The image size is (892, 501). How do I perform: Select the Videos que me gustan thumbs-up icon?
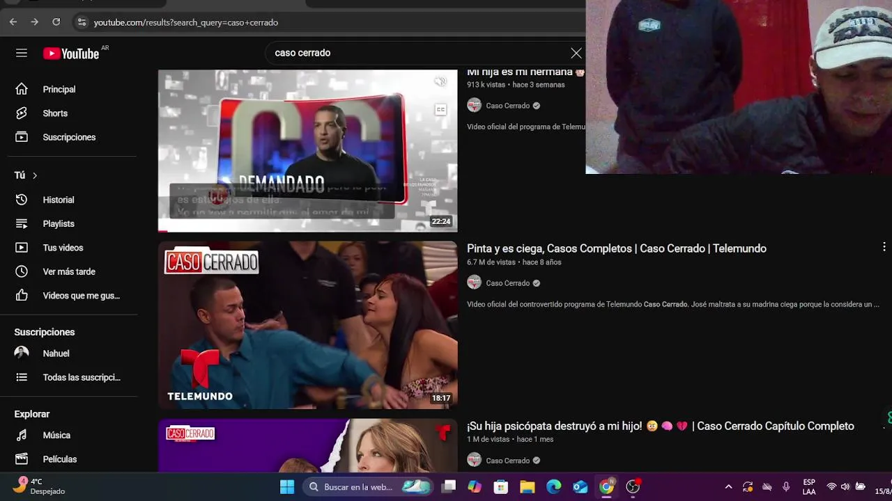(x=22, y=296)
